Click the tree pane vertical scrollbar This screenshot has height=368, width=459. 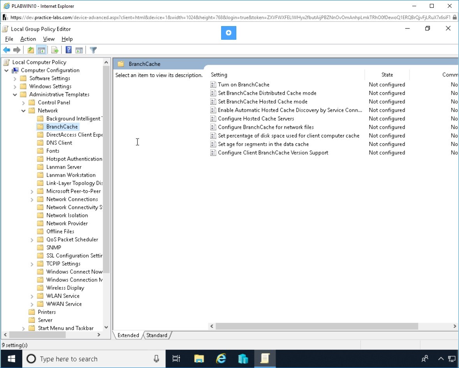click(x=106, y=170)
